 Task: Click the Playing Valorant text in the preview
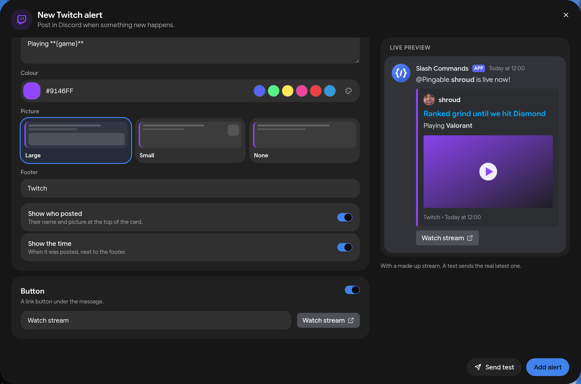tap(448, 126)
